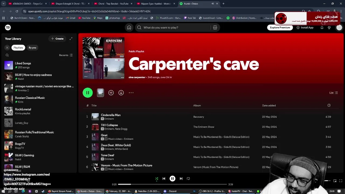Open Friend Activity icon
The image size is (345, 194).
point(329,27)
